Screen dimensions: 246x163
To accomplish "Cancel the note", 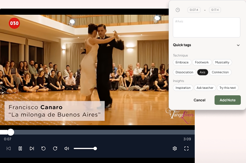I will (199, 100).
